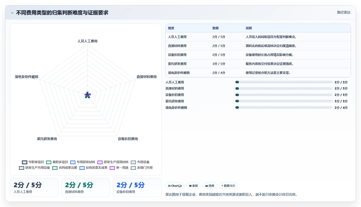
Task: Toggle the 仅有发票无成果 legend entry
Action: click(x=94, y=168)
